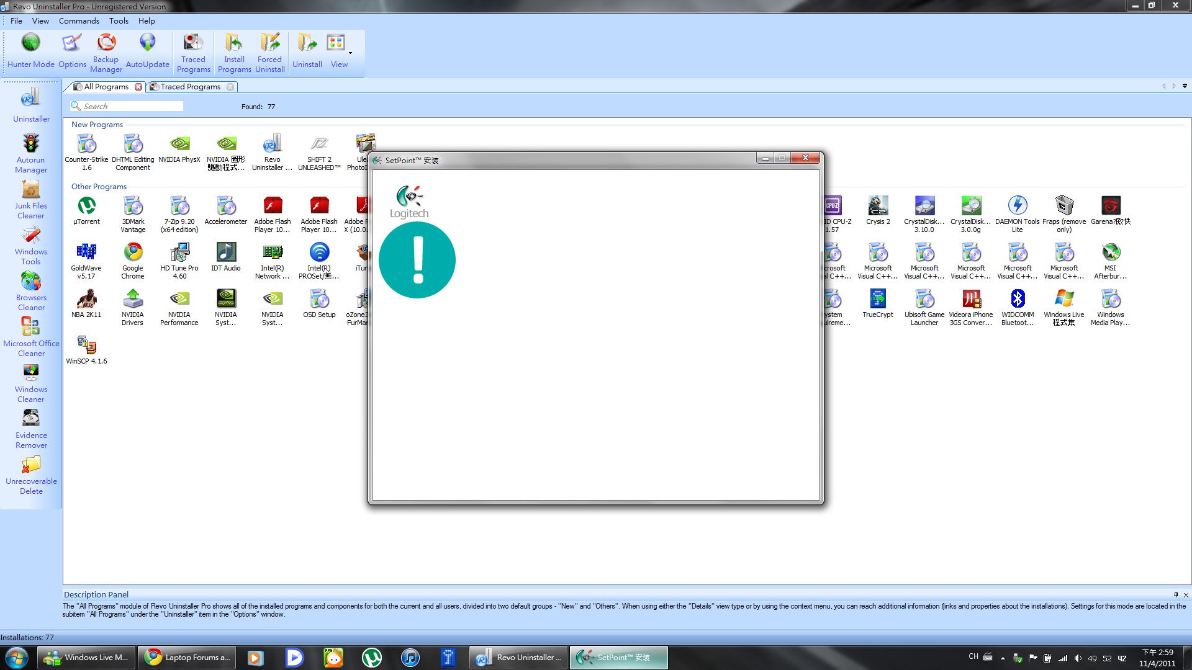Close the SetPoint installer window
This screenshot has height=670, width=1192.
[x=805, y=158]
